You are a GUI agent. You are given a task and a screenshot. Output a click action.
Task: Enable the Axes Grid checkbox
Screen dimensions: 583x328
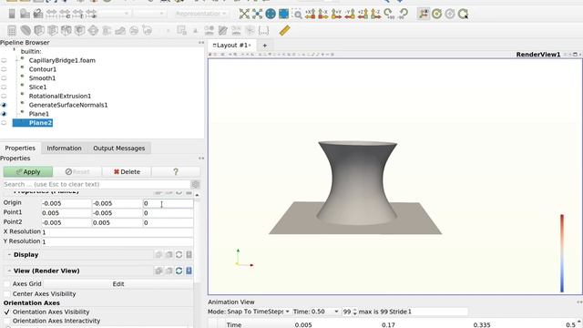6,284
